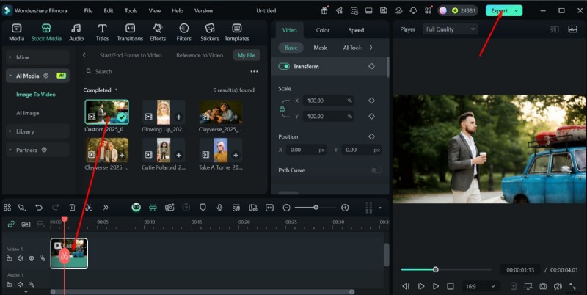This screenshot has width=587, height=295.
Task: Enable the Path Curve toggle
Action: tap(376, 170)
